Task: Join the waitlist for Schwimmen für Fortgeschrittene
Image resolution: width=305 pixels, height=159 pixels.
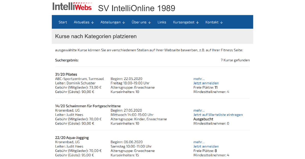Action: (x=218, y=115)
